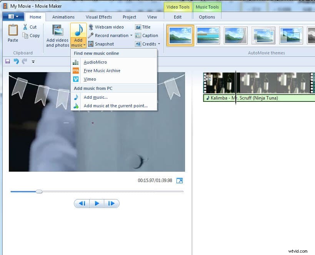The image size is (315, 255).
Task: Expand the Credits options dropdown
Action: coord(158,44)
